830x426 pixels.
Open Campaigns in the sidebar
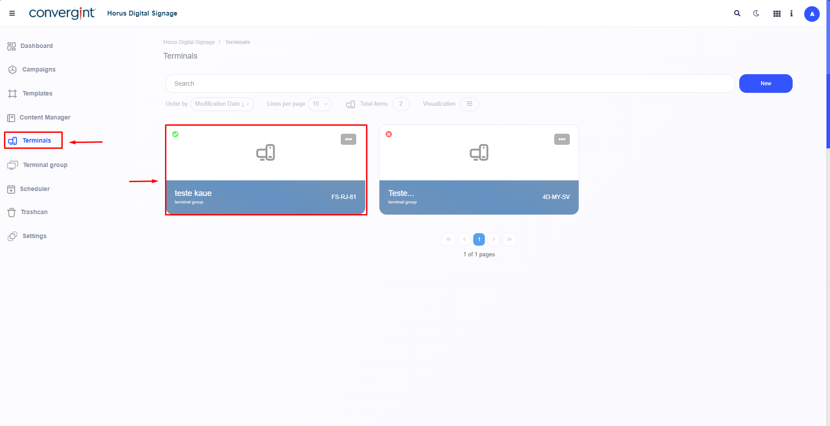coord(39,69)
